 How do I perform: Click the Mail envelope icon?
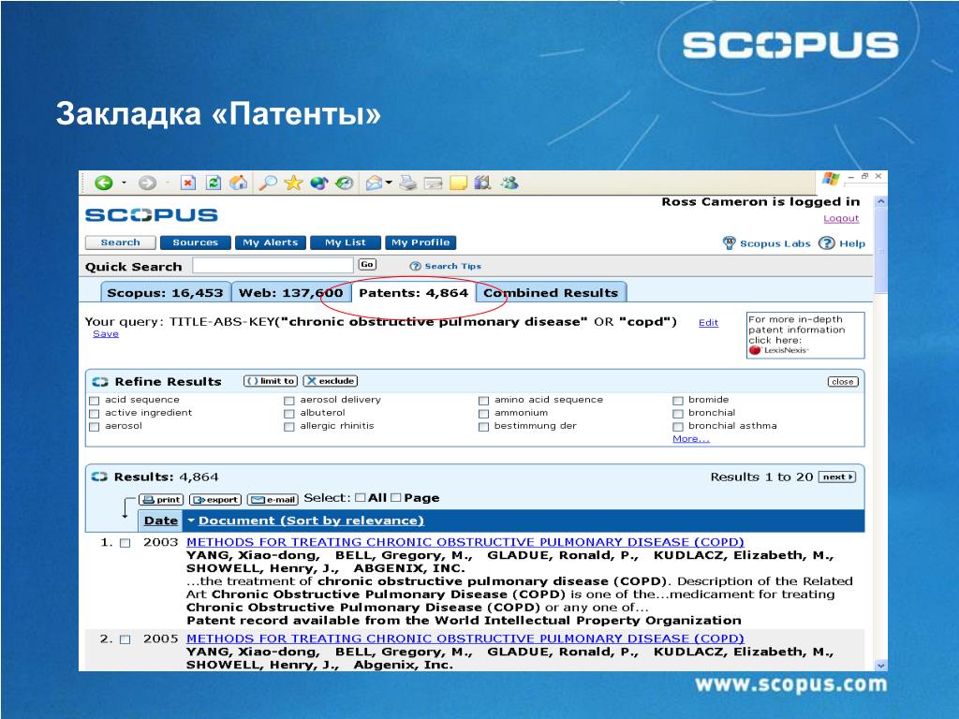(374, 183)
